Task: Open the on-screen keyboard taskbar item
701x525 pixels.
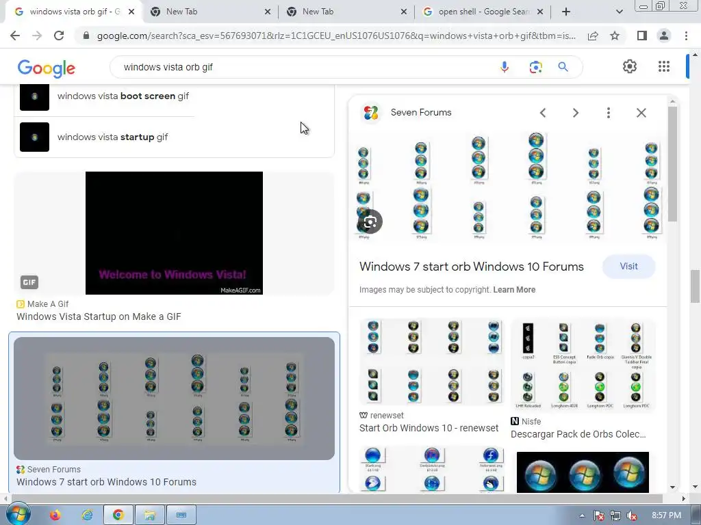Action: [181, 515]
